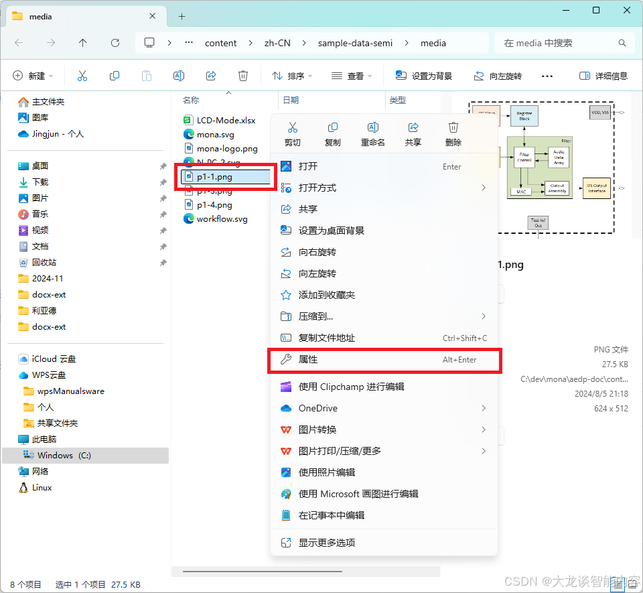The width and height of the screenshot is (643, 593).
Task: Expand the 图片转换 submenu
Action: point(484,430)
